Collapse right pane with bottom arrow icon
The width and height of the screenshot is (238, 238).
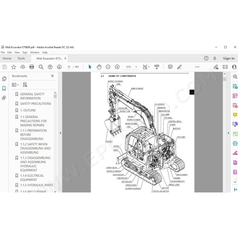pyautogui.click(x=235, y=189)
